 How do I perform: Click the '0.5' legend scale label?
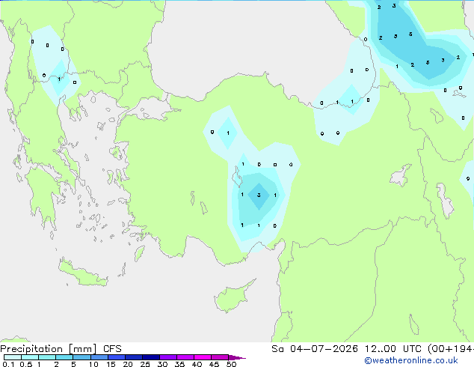click(x=26, y=364)
